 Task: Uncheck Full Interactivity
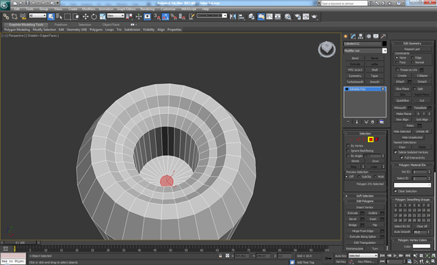coord(401,158)
